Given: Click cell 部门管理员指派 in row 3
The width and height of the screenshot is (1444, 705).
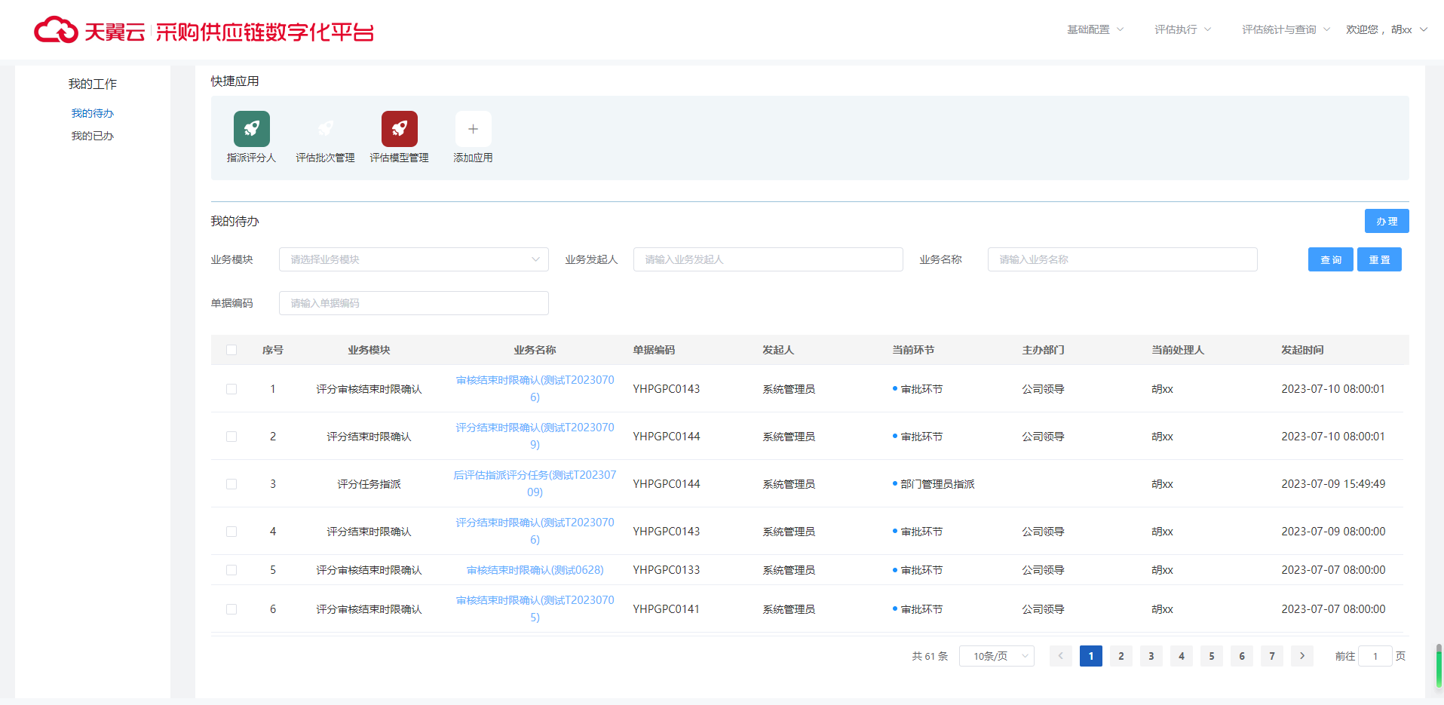Looking at the screenshot, I should [x=937, y=484].
